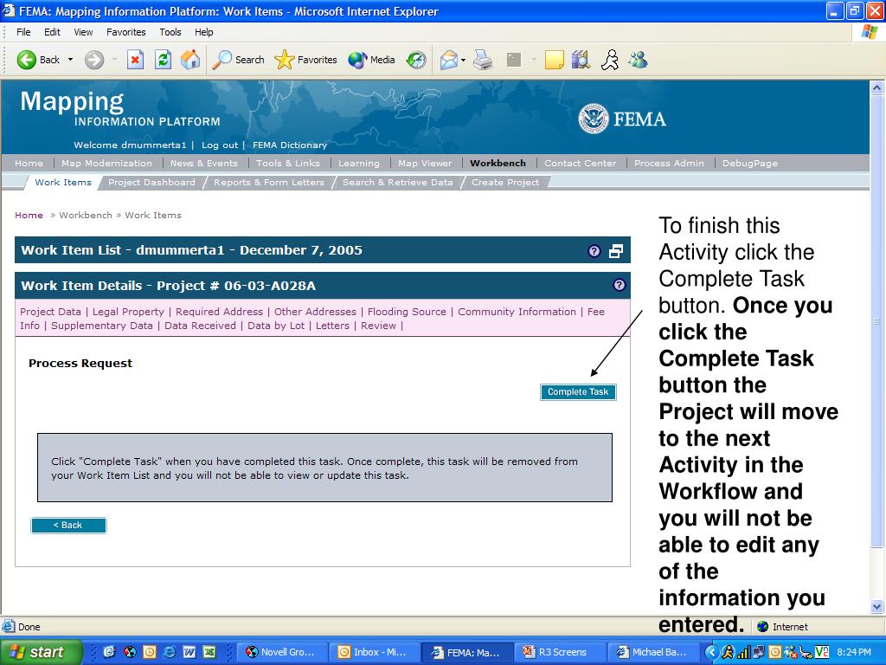Click the Home breadcrumb link
This screenshot has height=665, width=886.
29,216
